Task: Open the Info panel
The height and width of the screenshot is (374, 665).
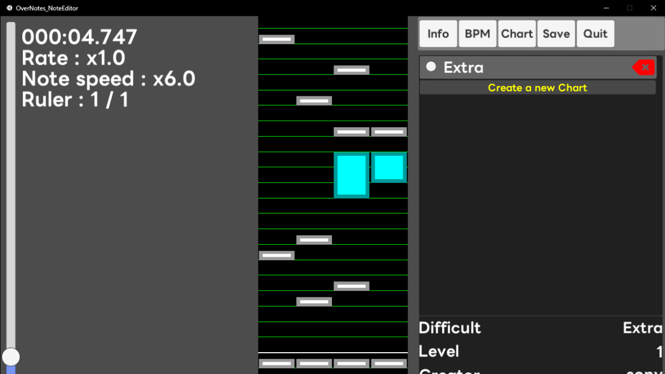Action: point(438,34)
